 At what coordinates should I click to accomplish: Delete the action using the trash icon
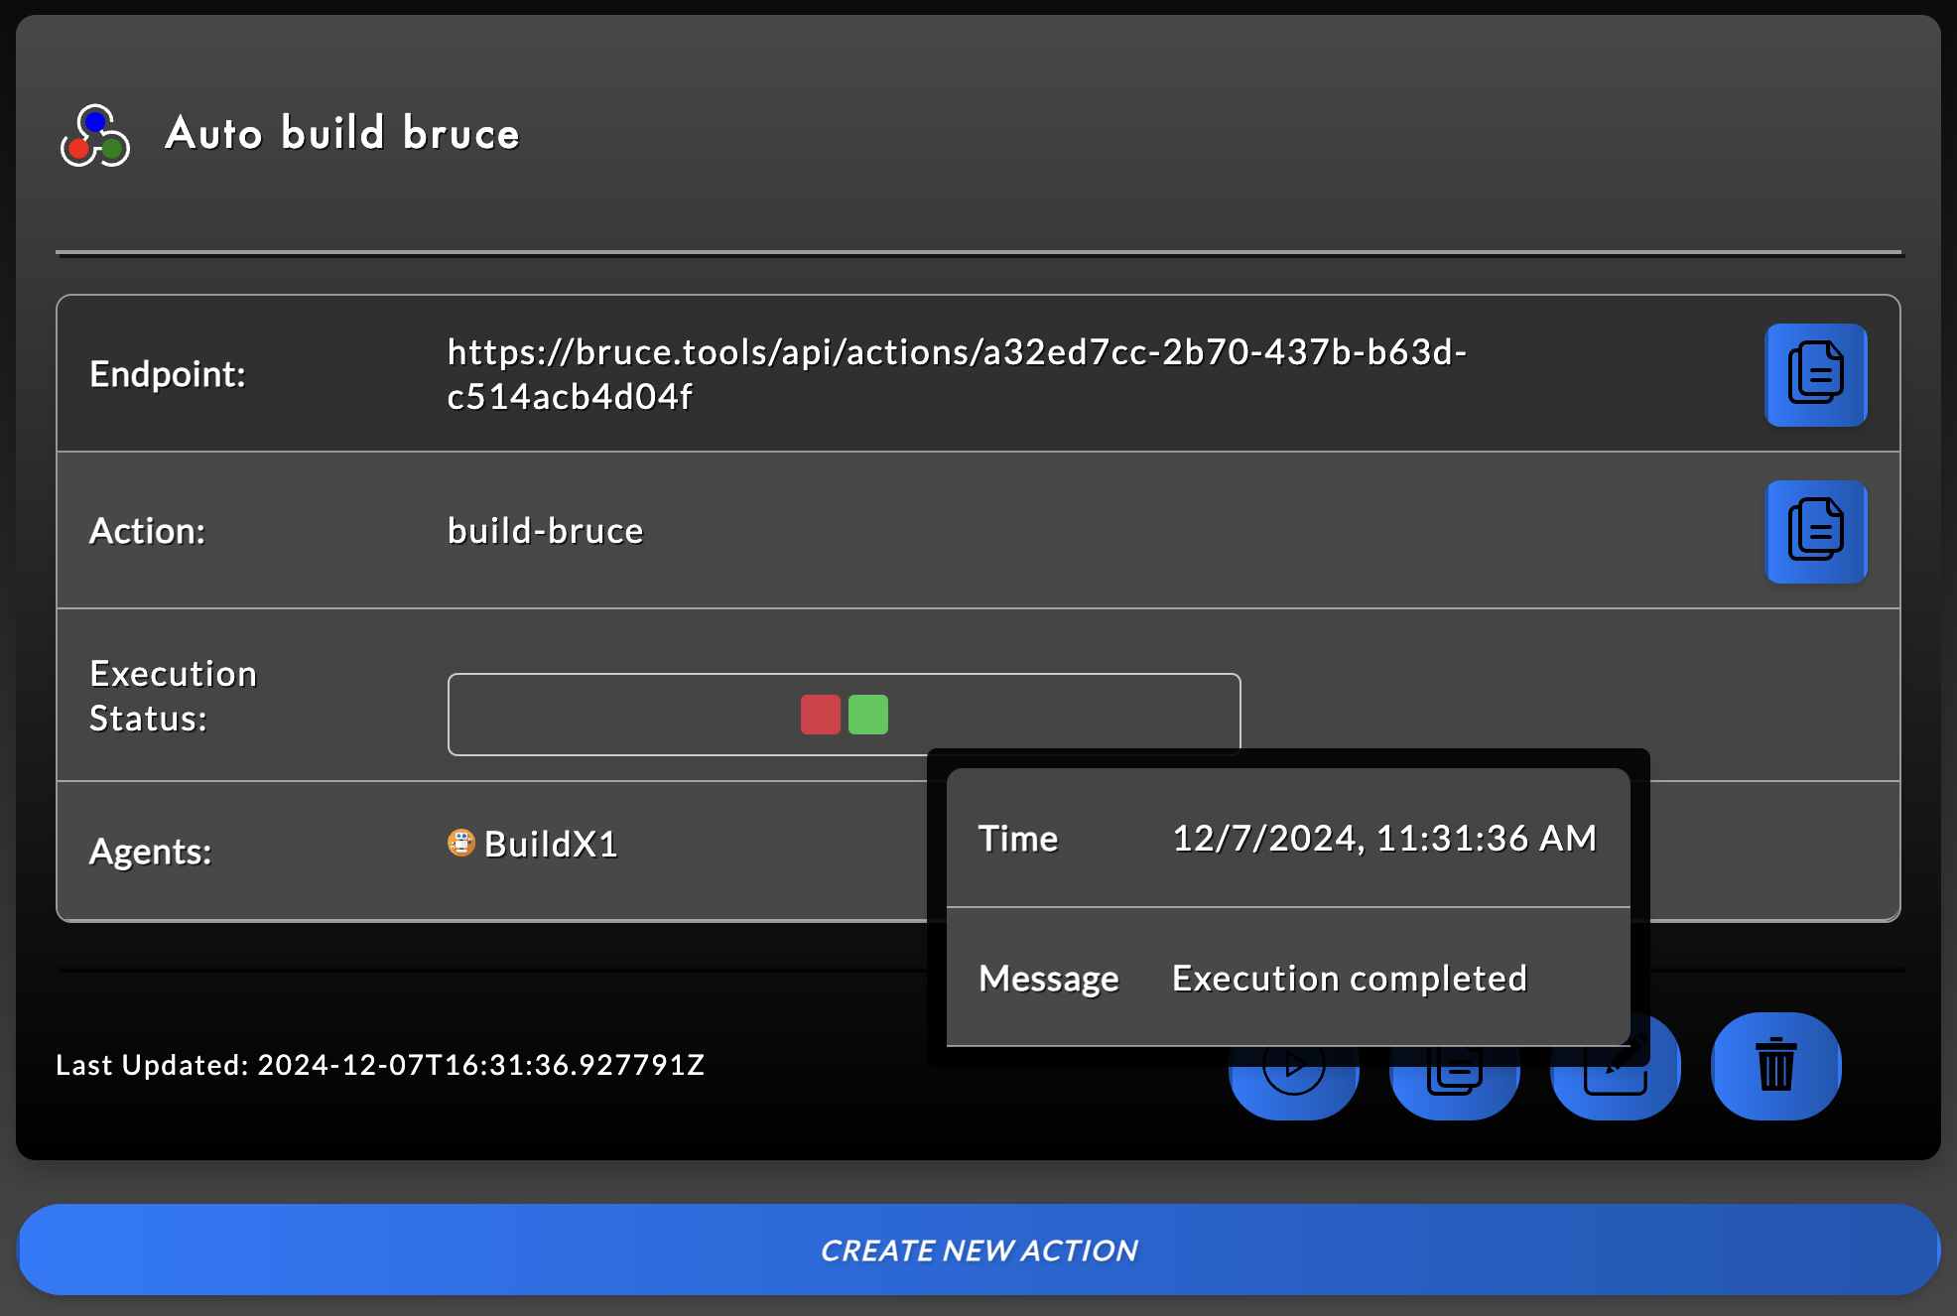[1775, 1065]
